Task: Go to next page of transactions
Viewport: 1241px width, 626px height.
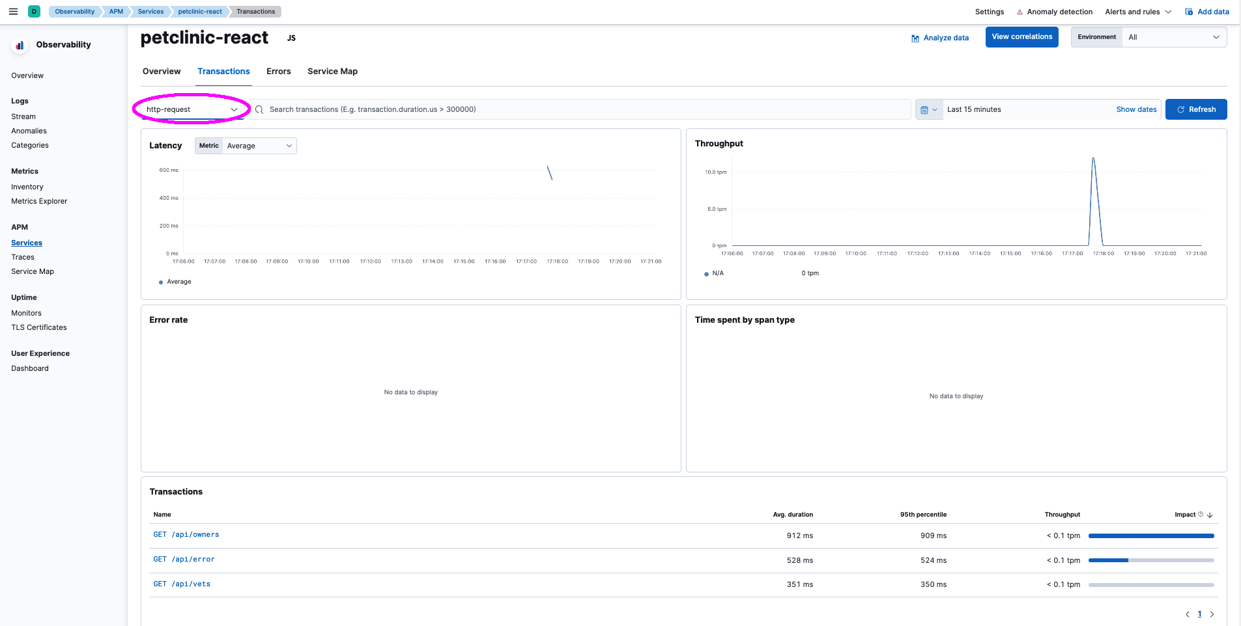Action: [x=1212, y=614]
